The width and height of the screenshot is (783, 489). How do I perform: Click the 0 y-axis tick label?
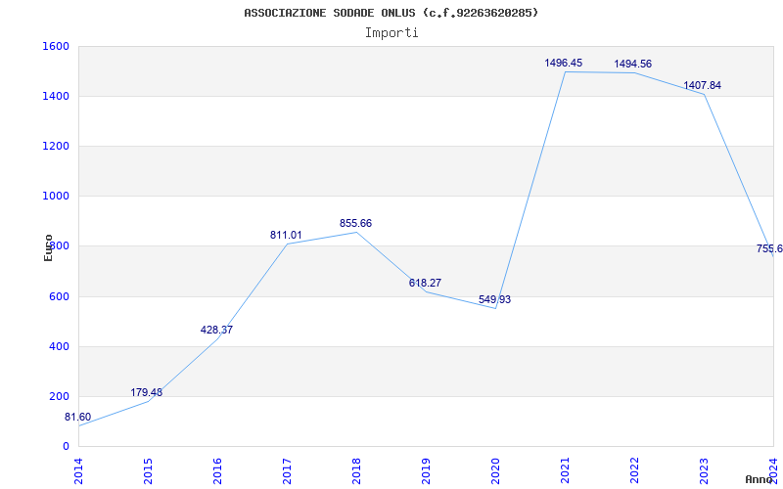[66, 446]
